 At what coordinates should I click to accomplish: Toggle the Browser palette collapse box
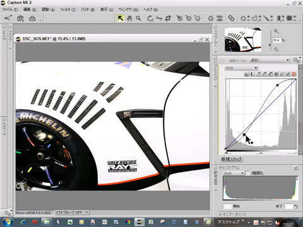click(9, 26)
